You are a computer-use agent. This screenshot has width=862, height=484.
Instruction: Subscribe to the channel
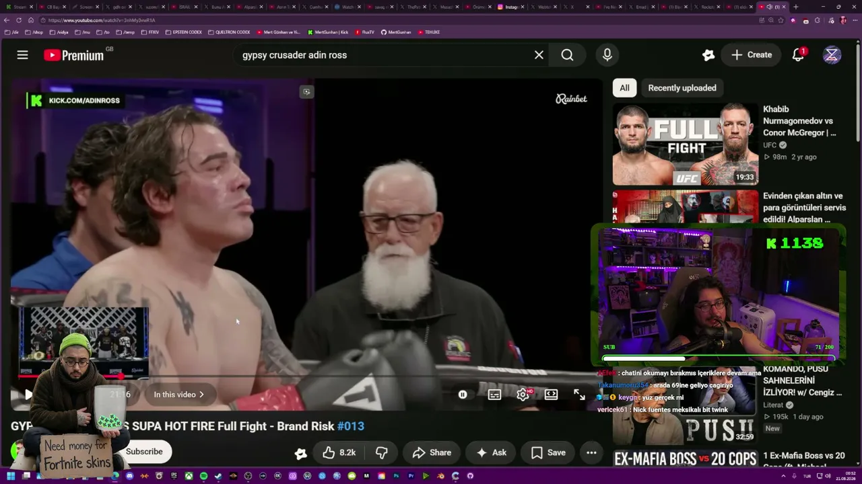click(x=144, y=452)
